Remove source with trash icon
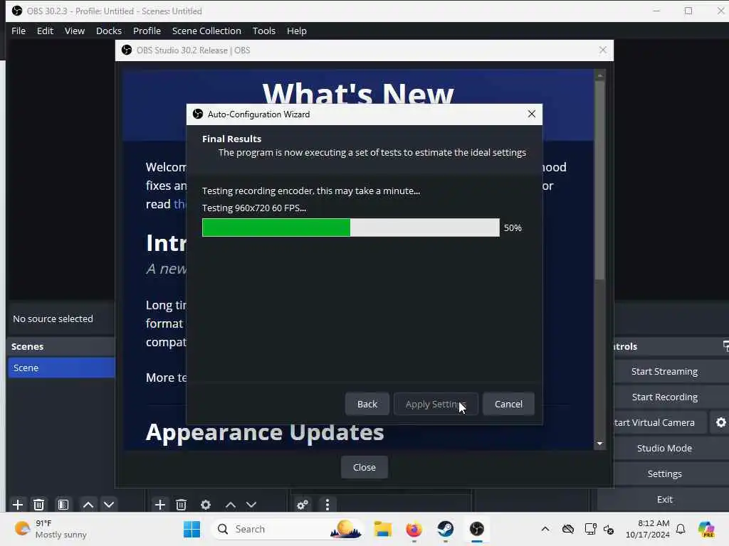 click(x=182, y=504)
